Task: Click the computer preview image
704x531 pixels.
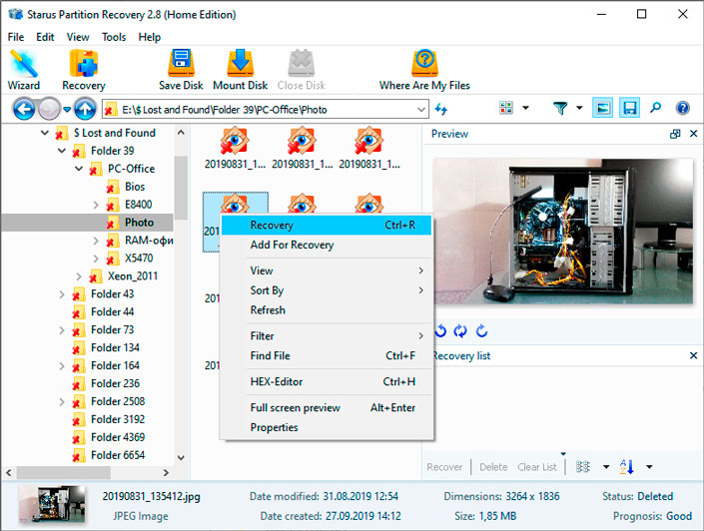Action: pos(562,232)
